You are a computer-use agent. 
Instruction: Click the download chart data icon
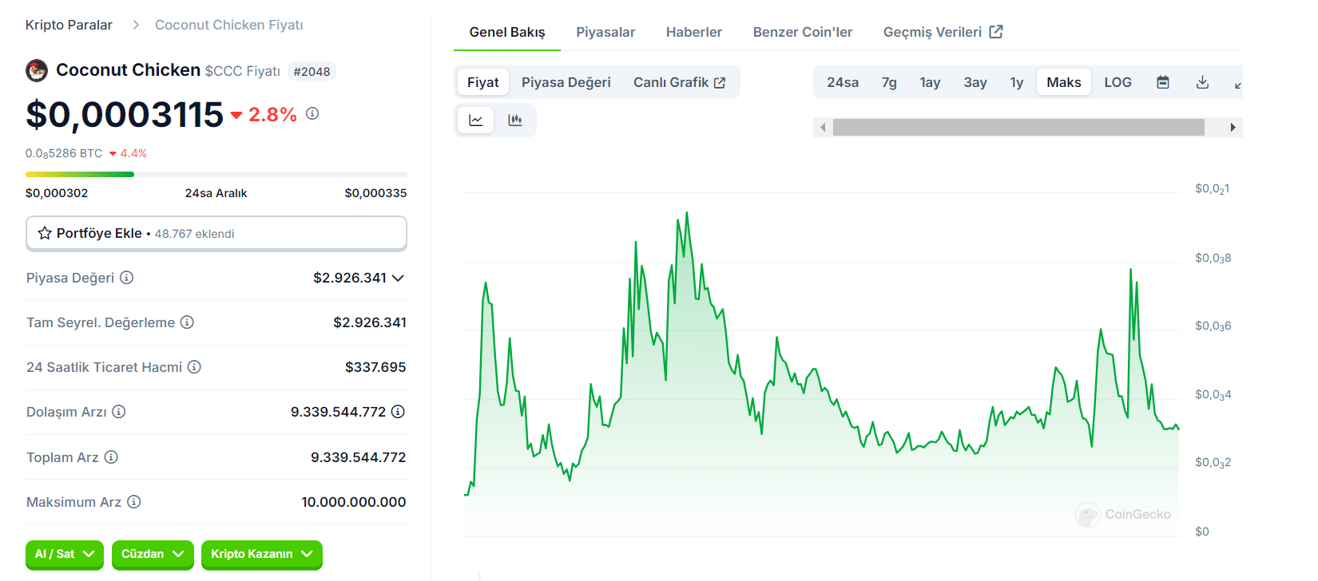pos(1202,82)
